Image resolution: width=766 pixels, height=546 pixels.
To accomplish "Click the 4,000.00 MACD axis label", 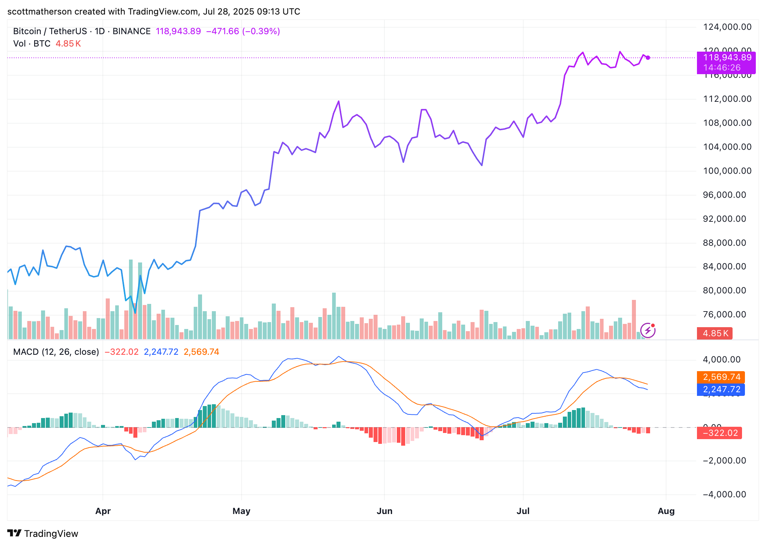I will (722, 360).
